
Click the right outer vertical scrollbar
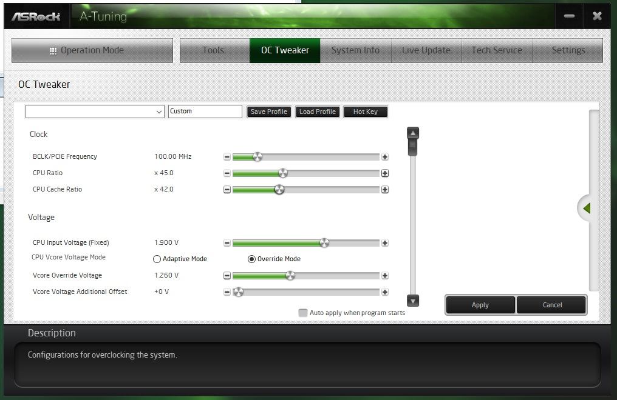594,200
